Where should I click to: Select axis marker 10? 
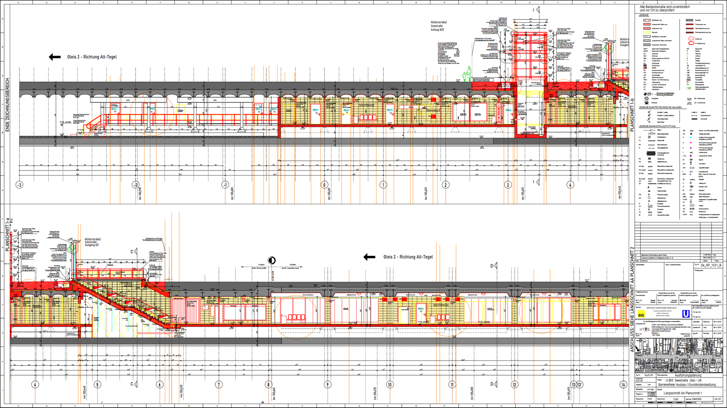pos(390,385)
